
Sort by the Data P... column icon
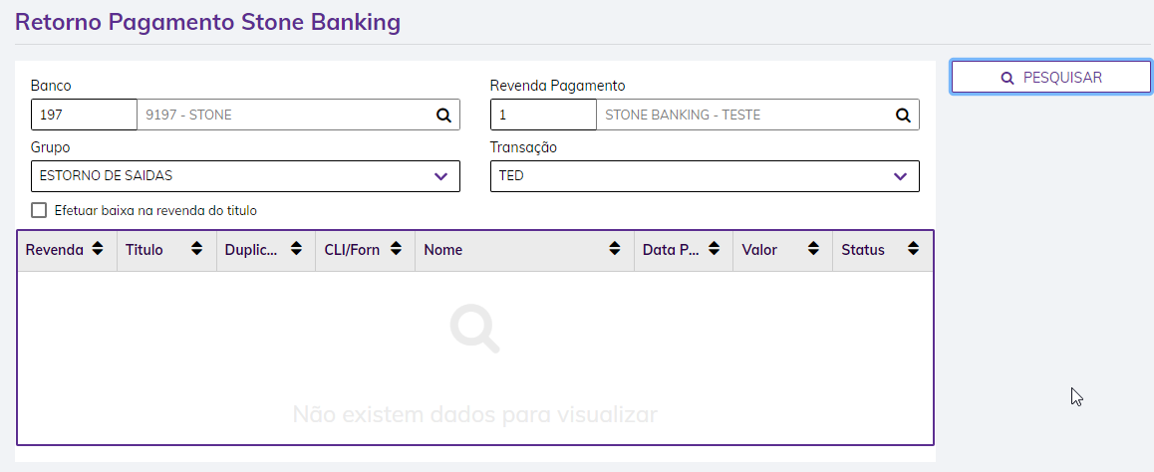click(714, 250)
